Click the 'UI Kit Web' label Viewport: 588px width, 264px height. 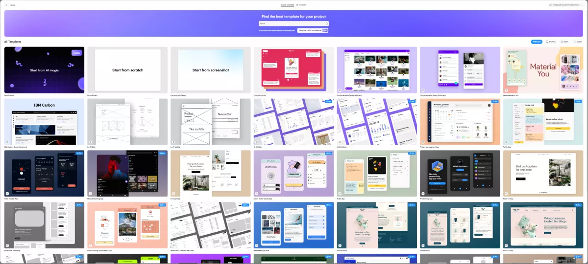click(x=258, y=147)
